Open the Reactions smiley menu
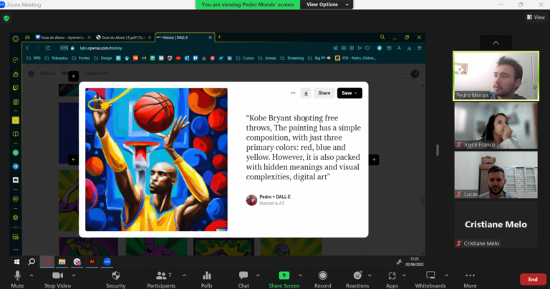Image resolution: width=550 pixels, height=289 pixels. pyautogui.click(x=357, y=280)
